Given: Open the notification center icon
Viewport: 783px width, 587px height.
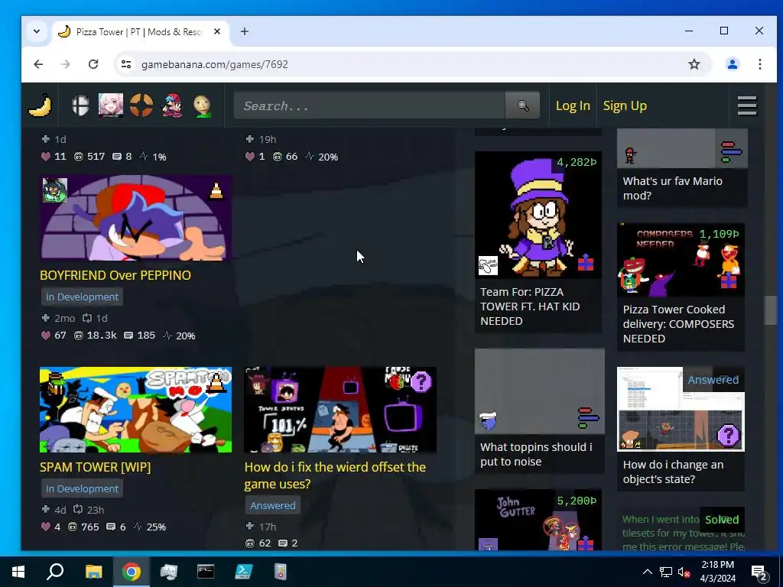Looking at the screenshot, I should [759, 572].
